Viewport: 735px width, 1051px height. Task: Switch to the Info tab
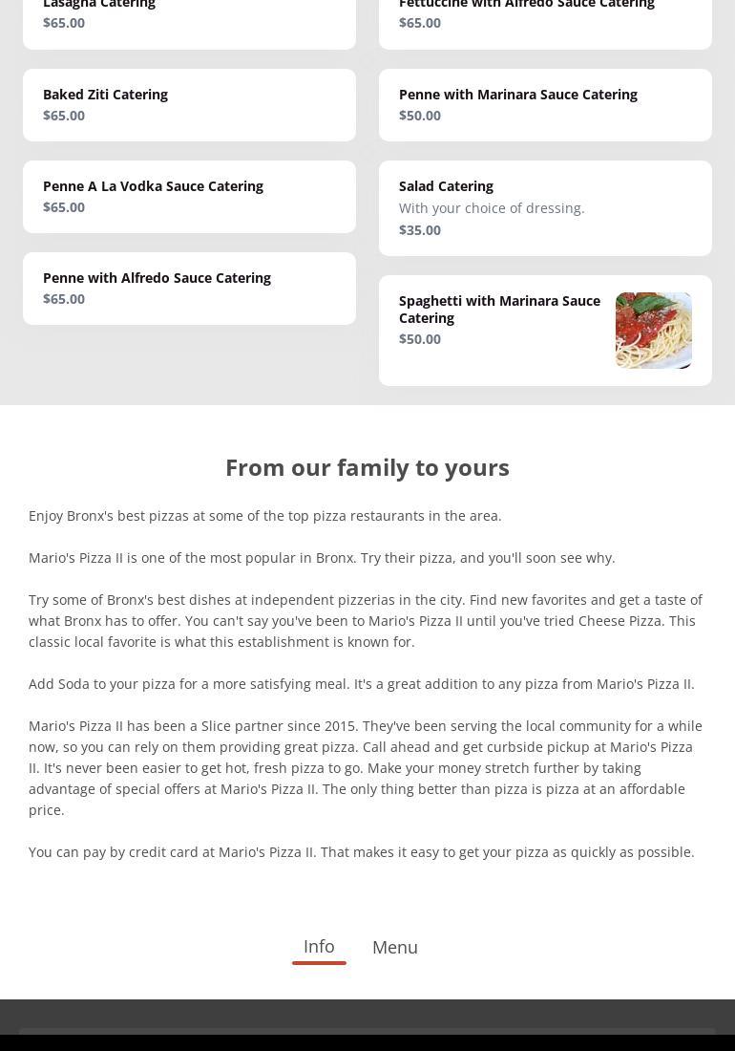click(319, 947)
